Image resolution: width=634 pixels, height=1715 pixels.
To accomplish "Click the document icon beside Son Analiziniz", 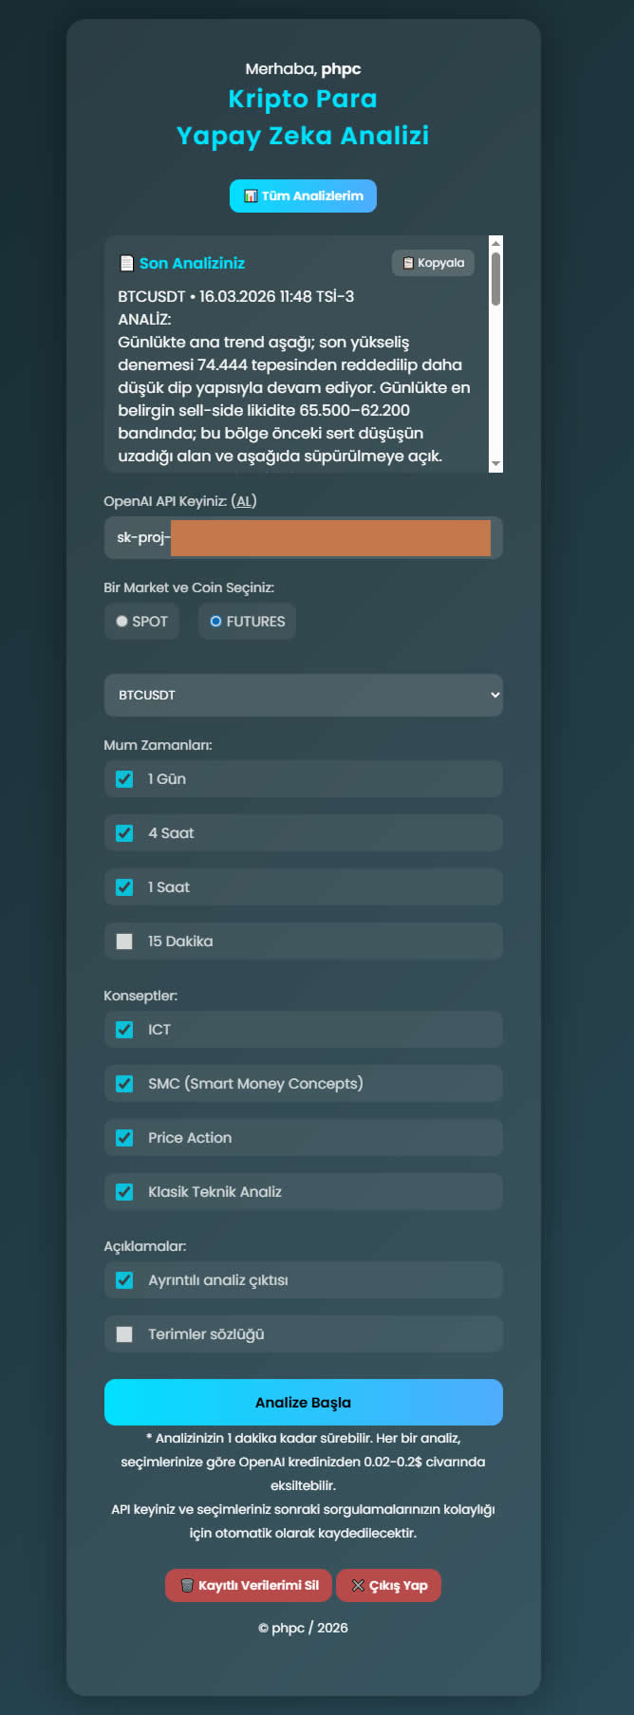I will 126,264.
